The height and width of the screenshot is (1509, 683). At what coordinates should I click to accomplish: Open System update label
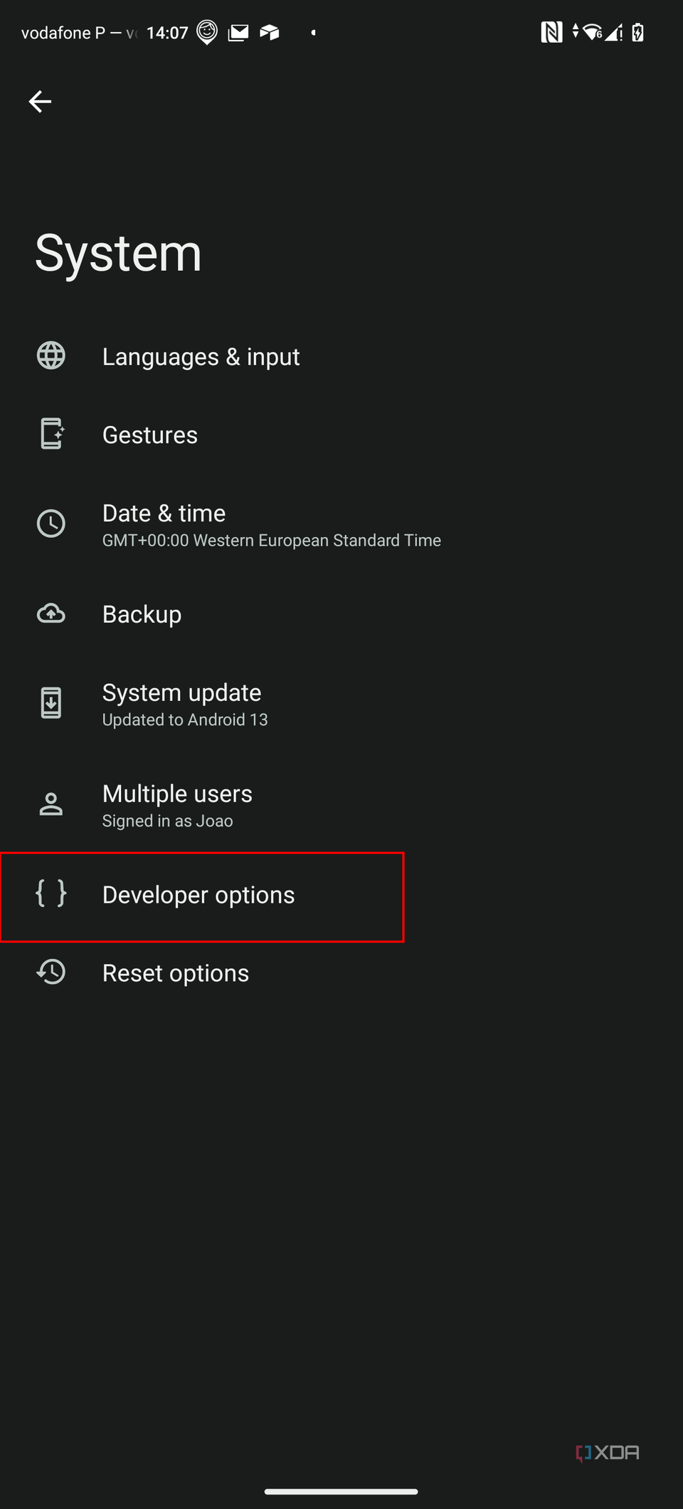pyautogui.click(x=182, y=693)
